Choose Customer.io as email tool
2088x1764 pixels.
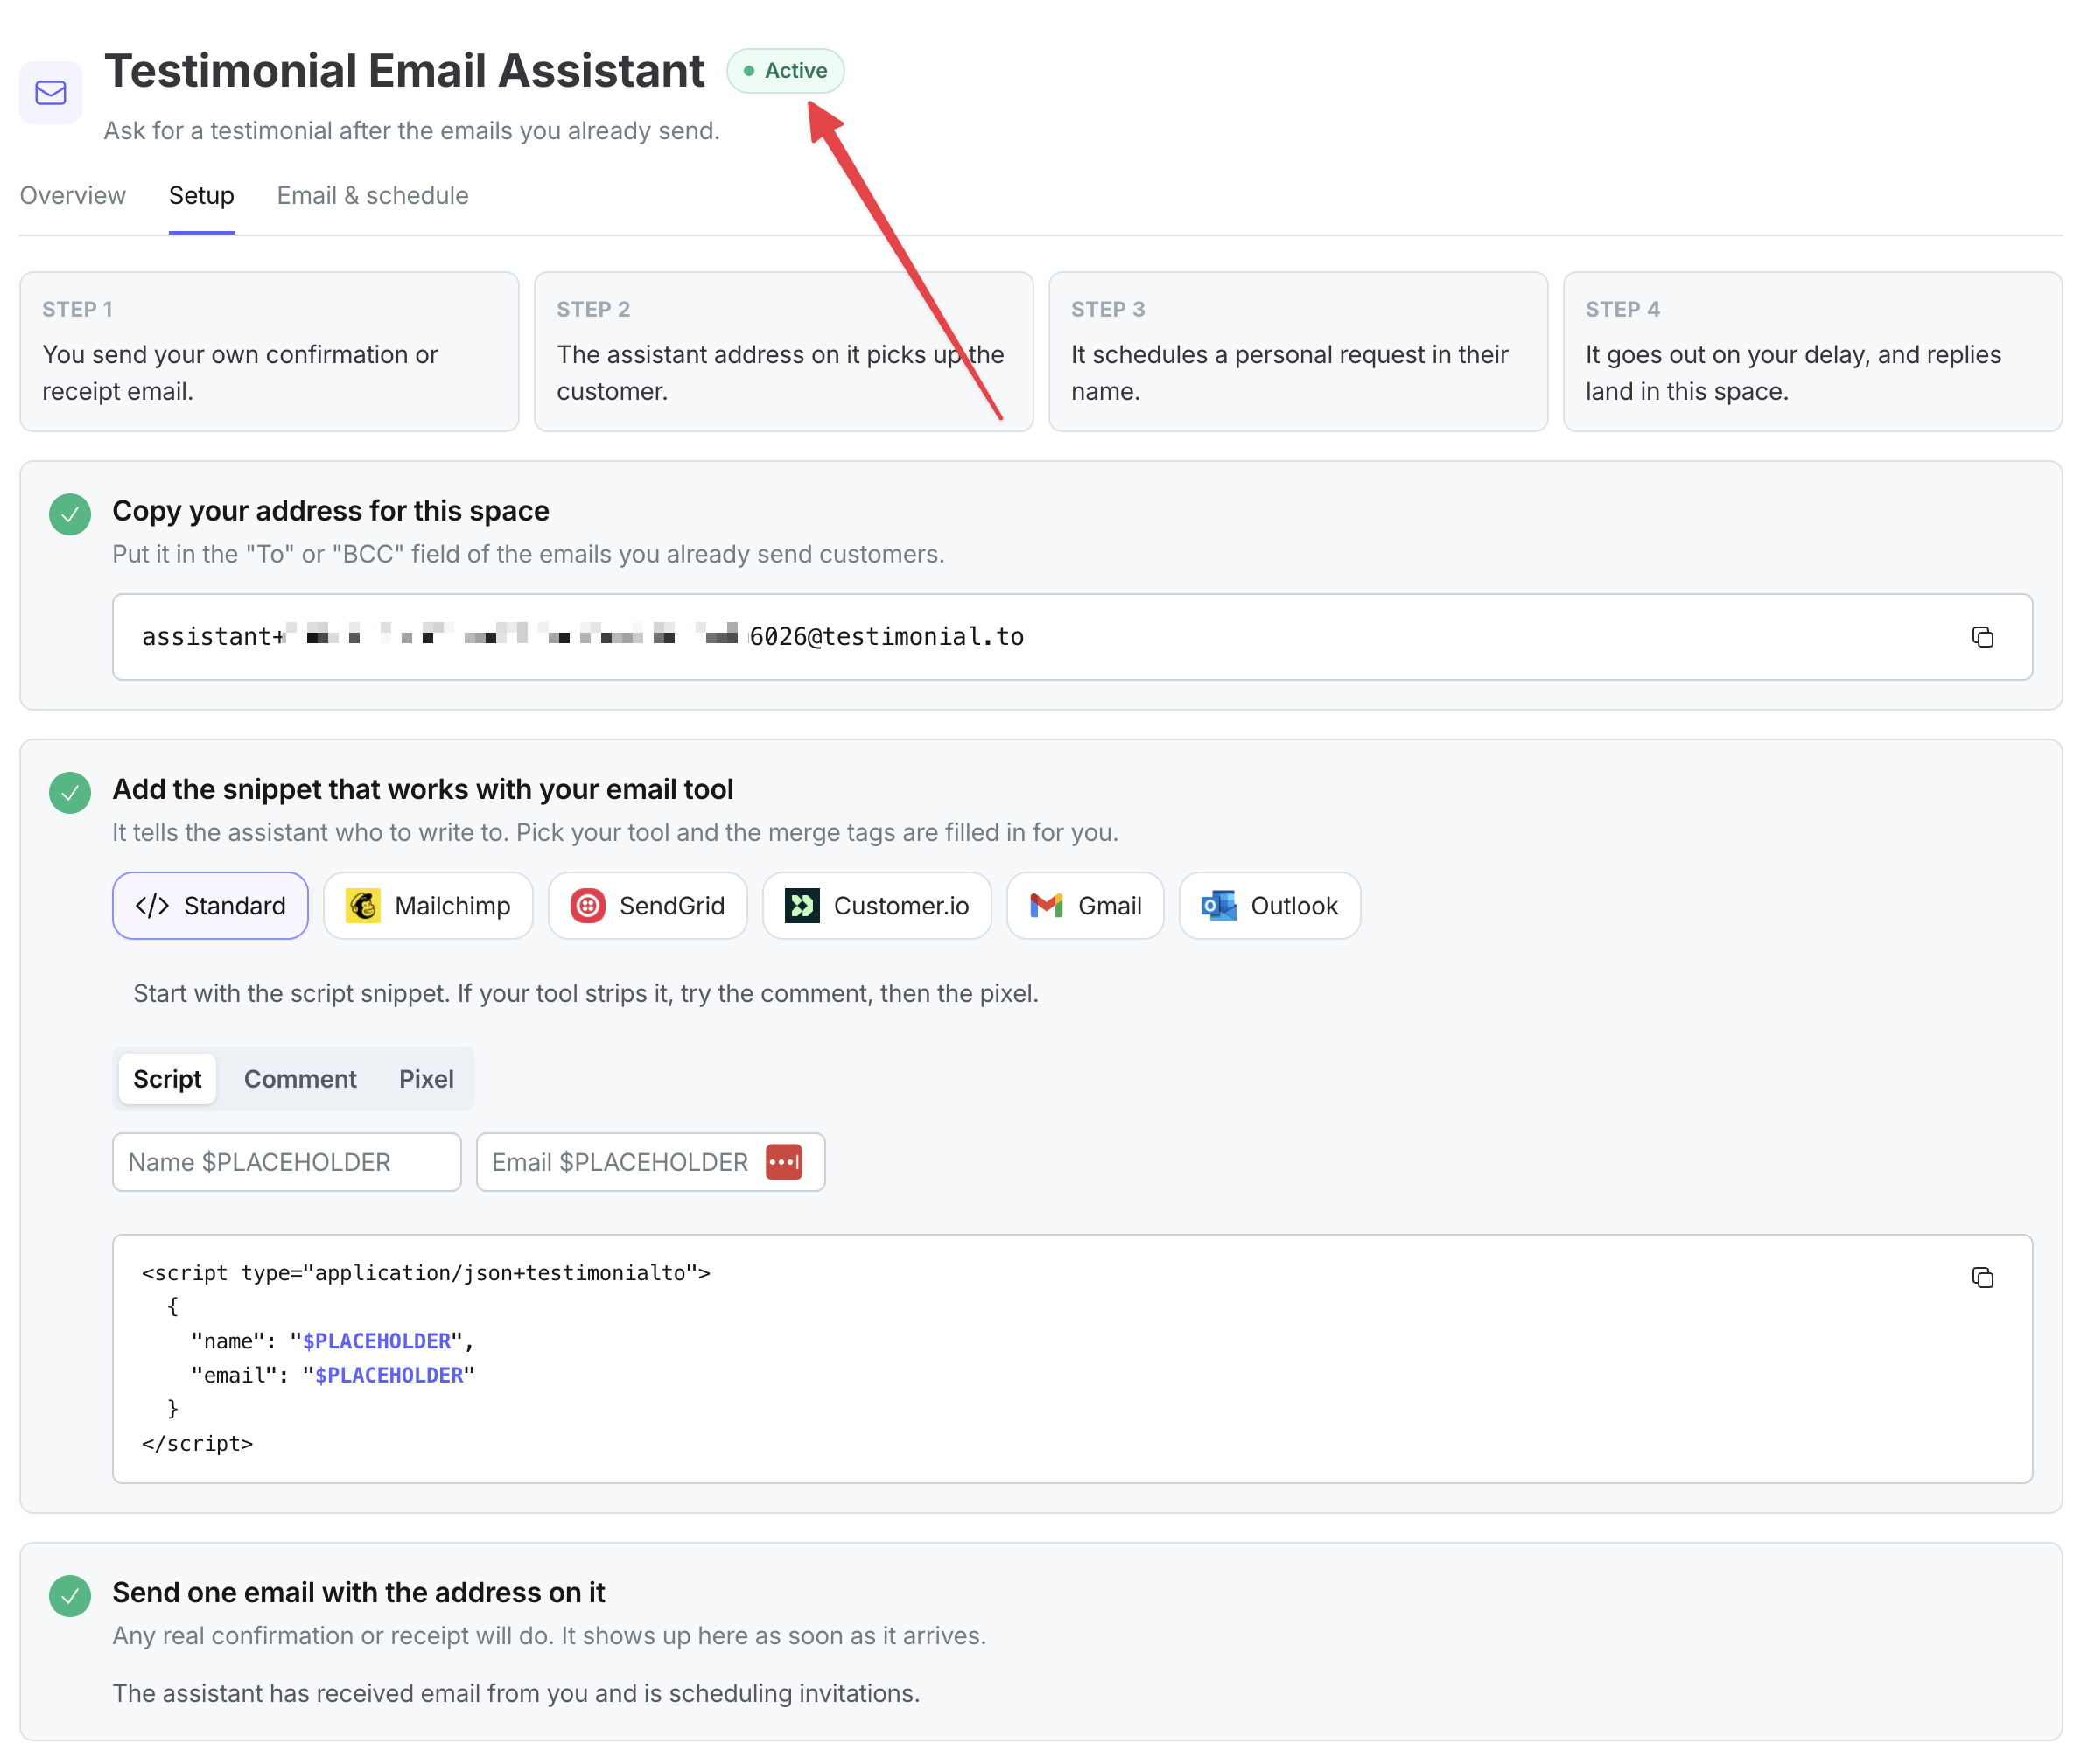877,906
